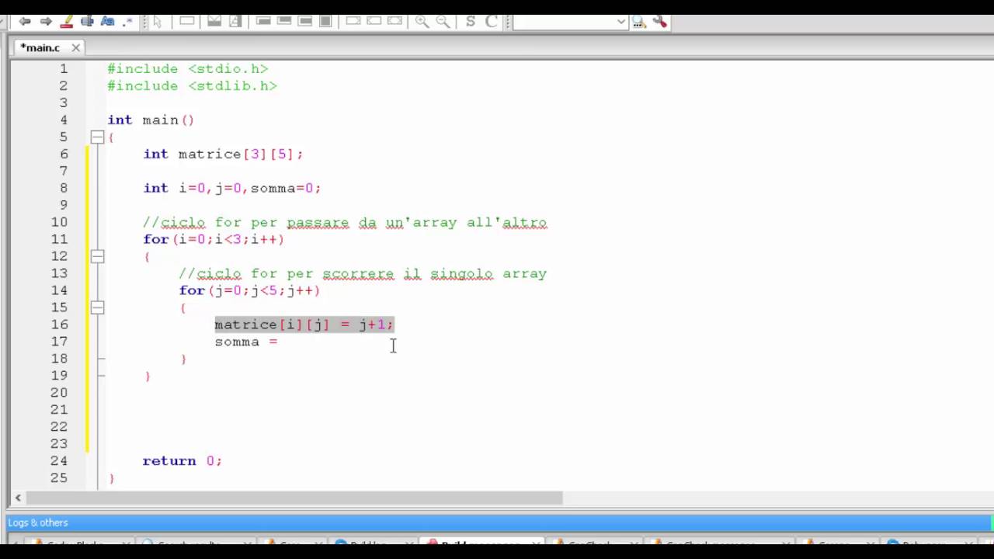Click the first outlined box icon before zoom

pyautogui.click(x=353, y=22)
